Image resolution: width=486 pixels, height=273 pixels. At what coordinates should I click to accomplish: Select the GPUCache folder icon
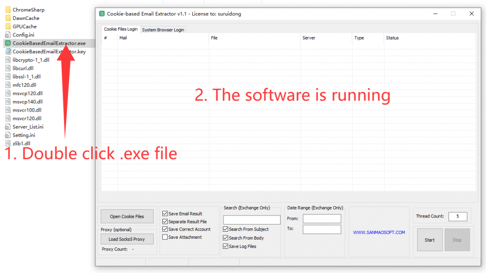[8, 27]
